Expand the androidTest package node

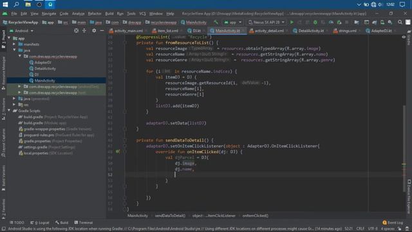point(19,86)
